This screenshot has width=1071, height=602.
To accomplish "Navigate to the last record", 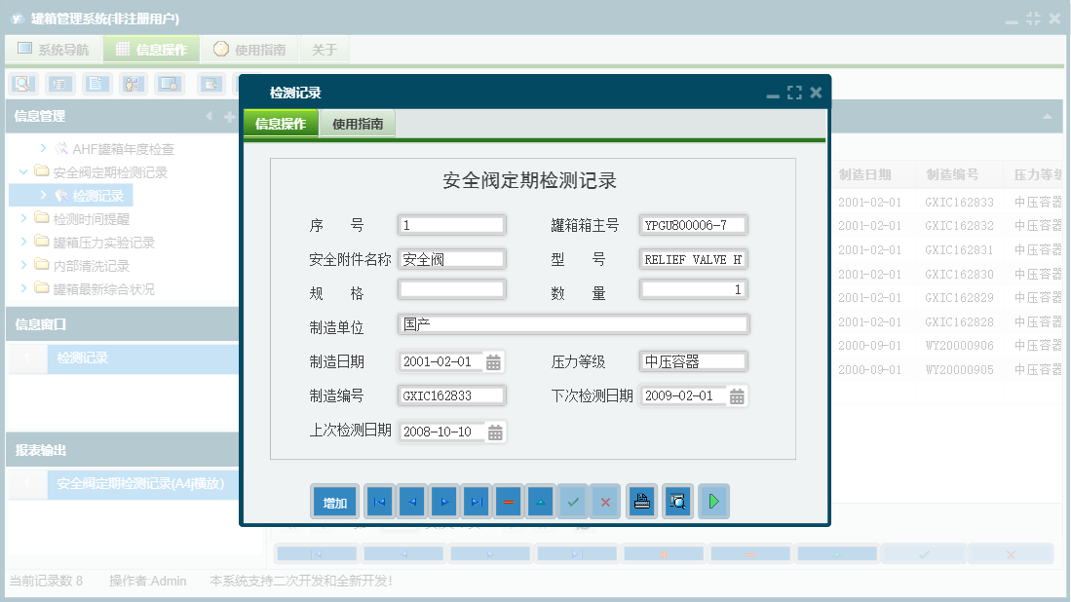I will point(478,501).
